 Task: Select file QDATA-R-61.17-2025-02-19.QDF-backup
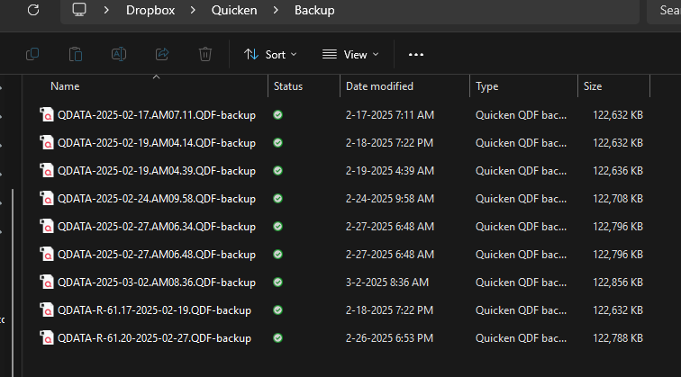click(154, 310)
